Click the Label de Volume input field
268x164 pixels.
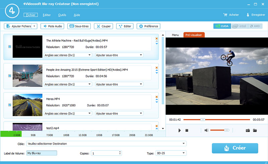tap(42, 153)
